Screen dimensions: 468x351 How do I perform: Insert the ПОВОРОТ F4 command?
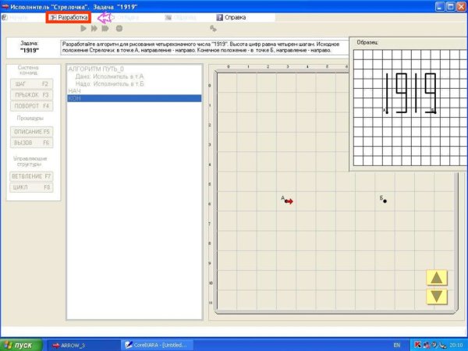(x=31, y=105)
